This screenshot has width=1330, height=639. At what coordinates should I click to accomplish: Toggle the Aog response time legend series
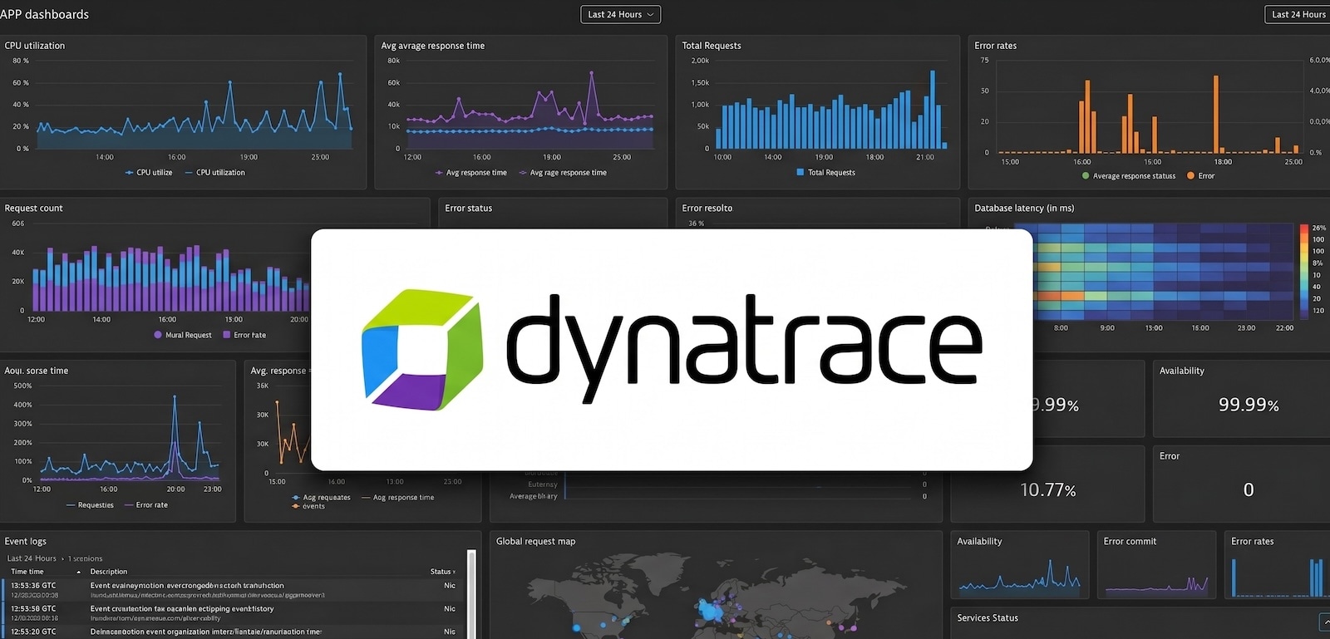397,498
